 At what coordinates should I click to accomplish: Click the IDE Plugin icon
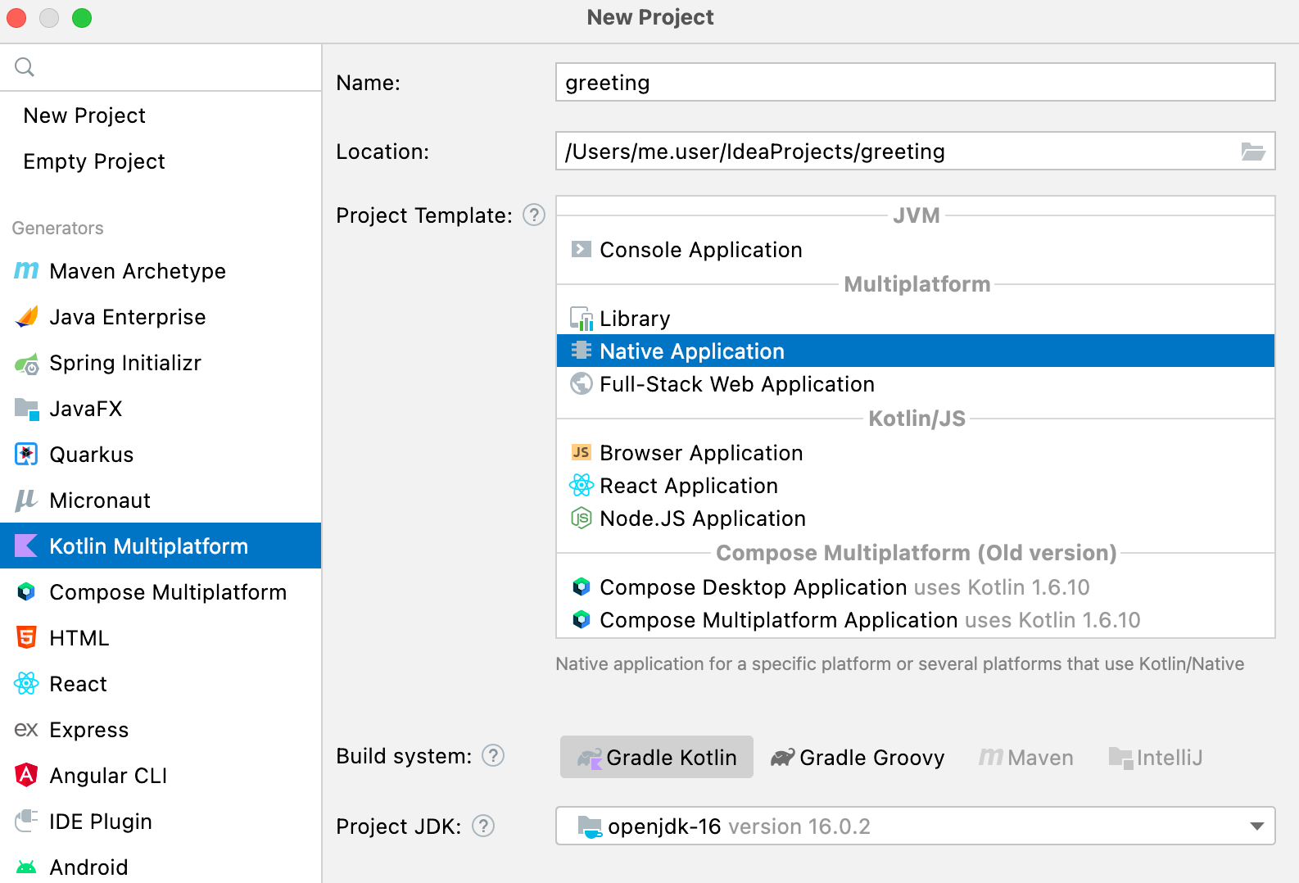[x=26, y=821]
